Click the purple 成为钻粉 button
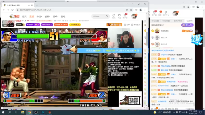This screenshot has width=205, height=115. (x=187, y=25)
